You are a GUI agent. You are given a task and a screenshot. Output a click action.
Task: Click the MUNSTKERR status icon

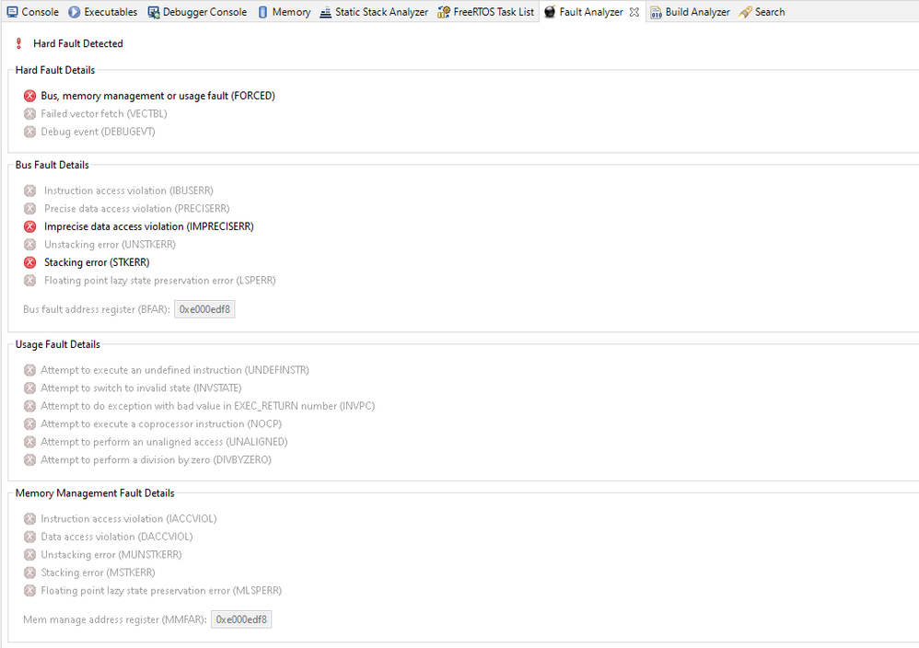point(29,554)
